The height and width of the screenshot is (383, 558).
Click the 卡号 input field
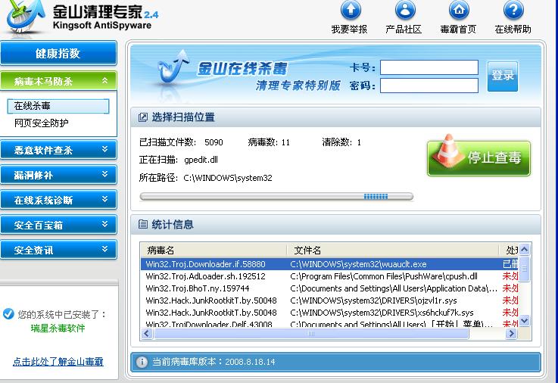(429, 67)
